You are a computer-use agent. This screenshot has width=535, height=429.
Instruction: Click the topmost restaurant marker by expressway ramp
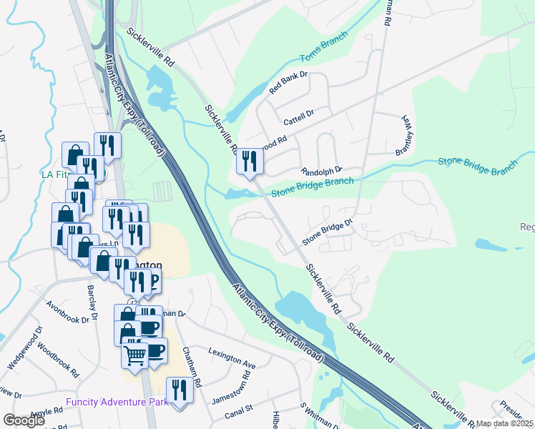[107, 147]
